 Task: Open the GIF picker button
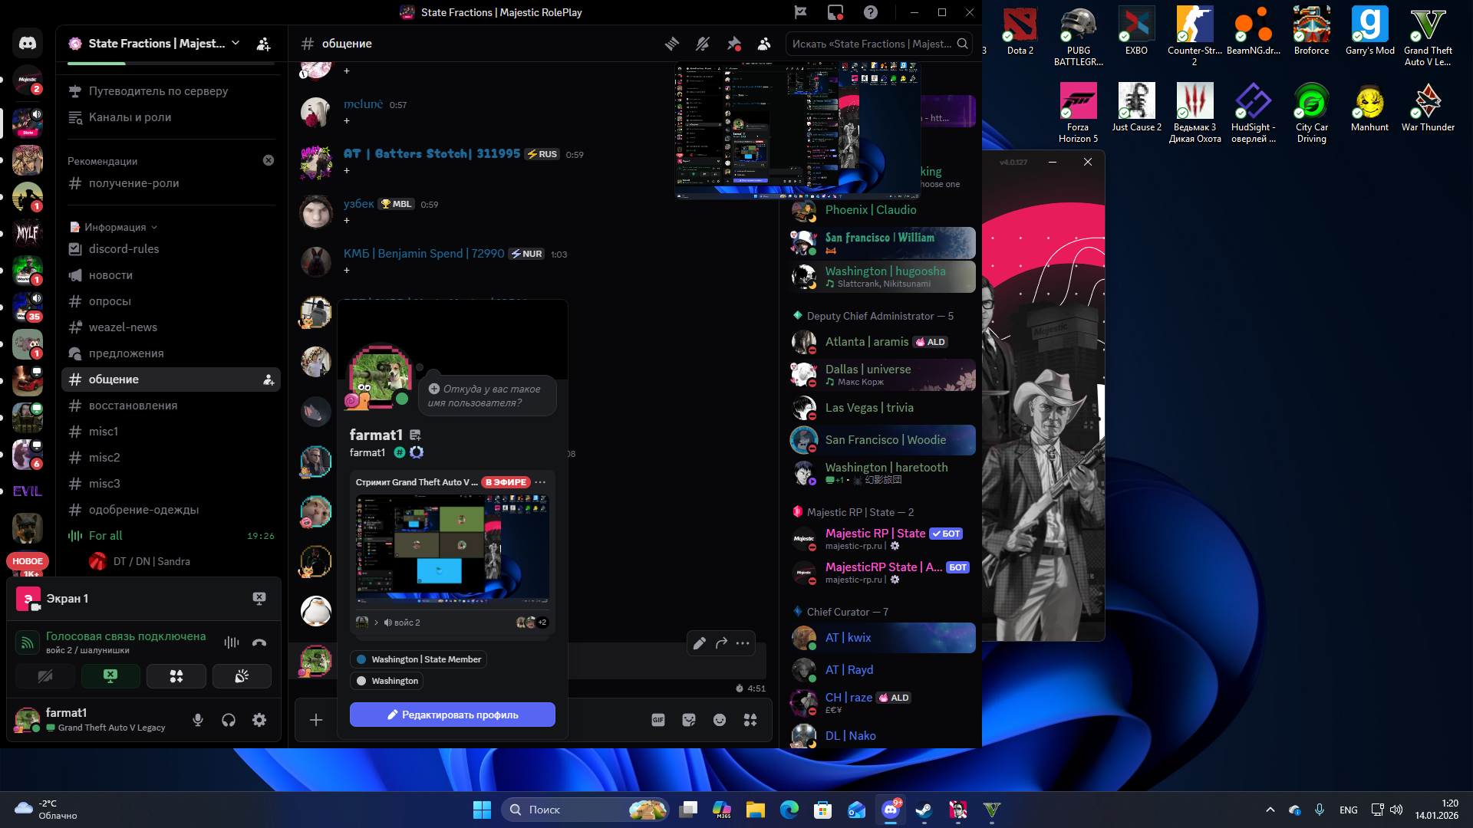(658, 720)
